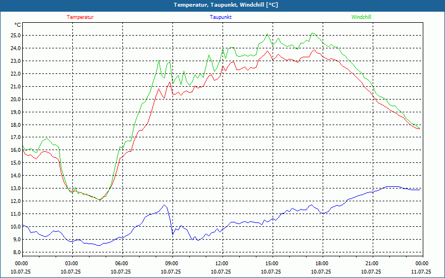This screenshot has height=278, width=445.
Task: Click the 21,0 y-axis value
Action: (x=16, y=87)
